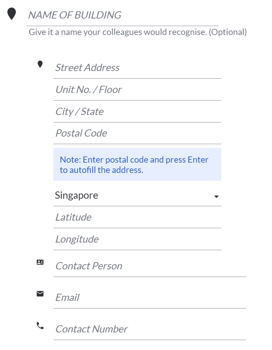
Task: Click the contact card icon
Action: coord(40,262)
